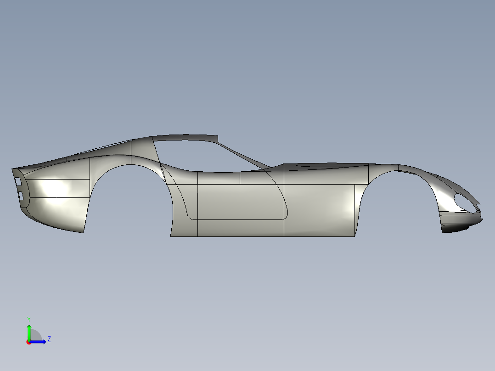Select the oval headlight opening on the front fender
This screenshot has height=371, width=495.
pos(465,203)
